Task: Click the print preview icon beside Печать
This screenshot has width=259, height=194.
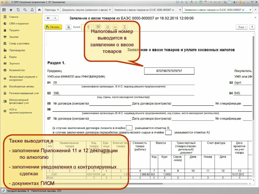Action: (68, 27)
